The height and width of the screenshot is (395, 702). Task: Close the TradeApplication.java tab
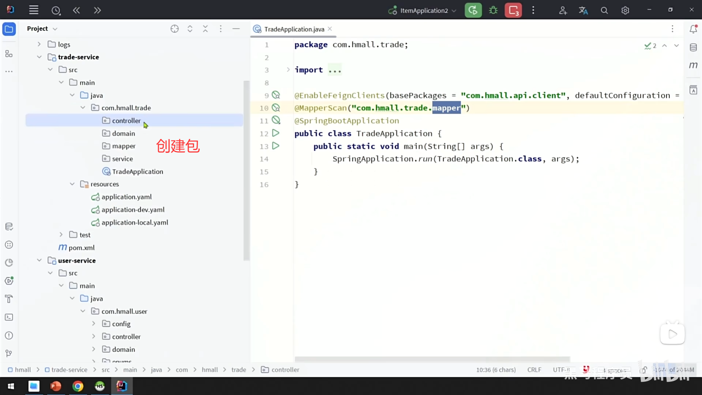[x=330, y=29]
